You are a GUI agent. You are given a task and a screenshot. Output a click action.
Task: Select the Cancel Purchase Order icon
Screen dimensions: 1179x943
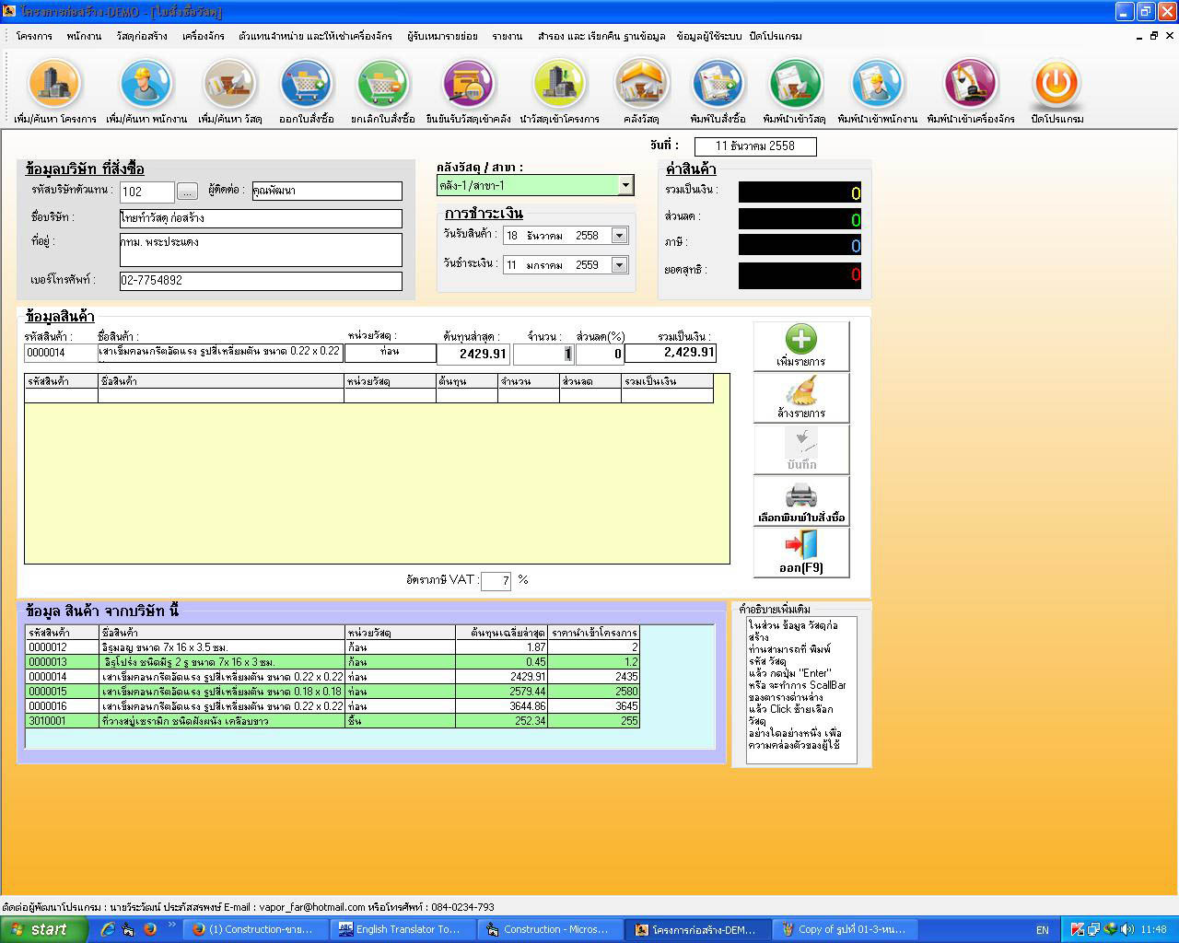click(x=382, y=85)
